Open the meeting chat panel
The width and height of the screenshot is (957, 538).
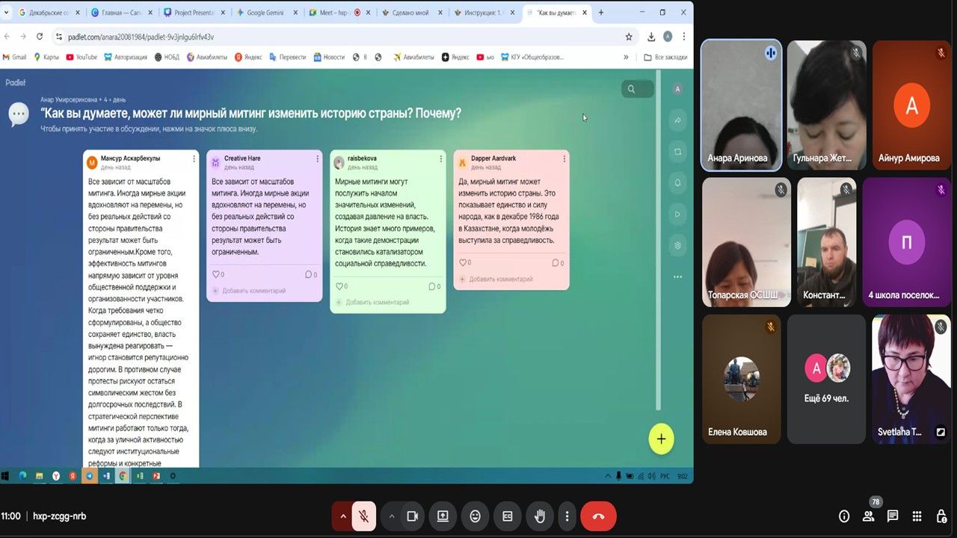[x=892, y=516]
